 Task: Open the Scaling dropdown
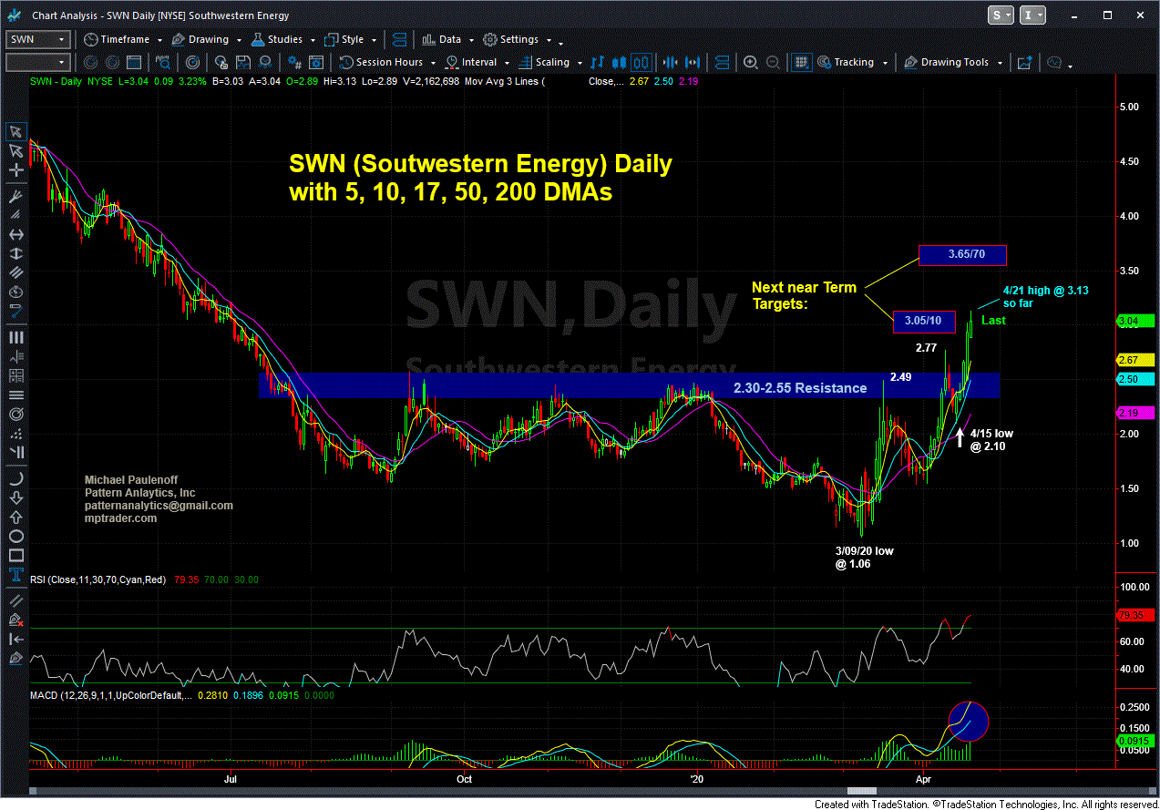pos(550,63)
